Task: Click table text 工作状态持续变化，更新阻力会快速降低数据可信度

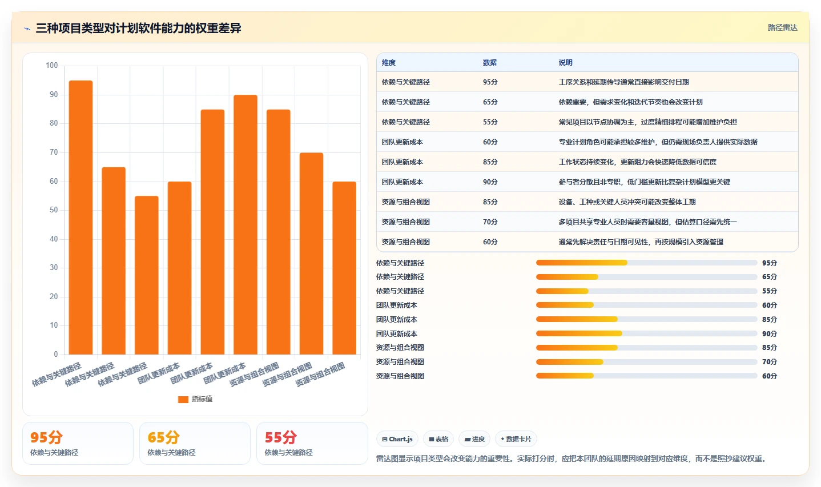Action: click(x=637, y=162)
